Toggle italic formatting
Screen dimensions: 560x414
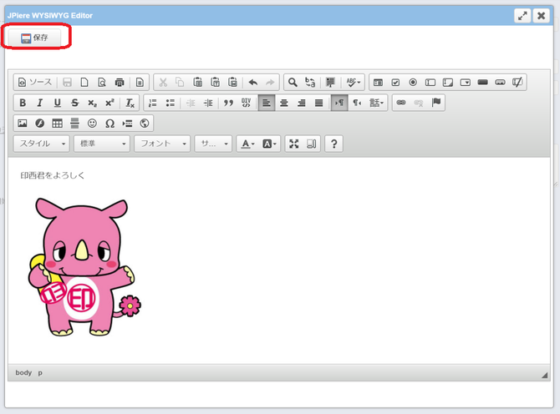pyautogui.click(x=39, y=103)
